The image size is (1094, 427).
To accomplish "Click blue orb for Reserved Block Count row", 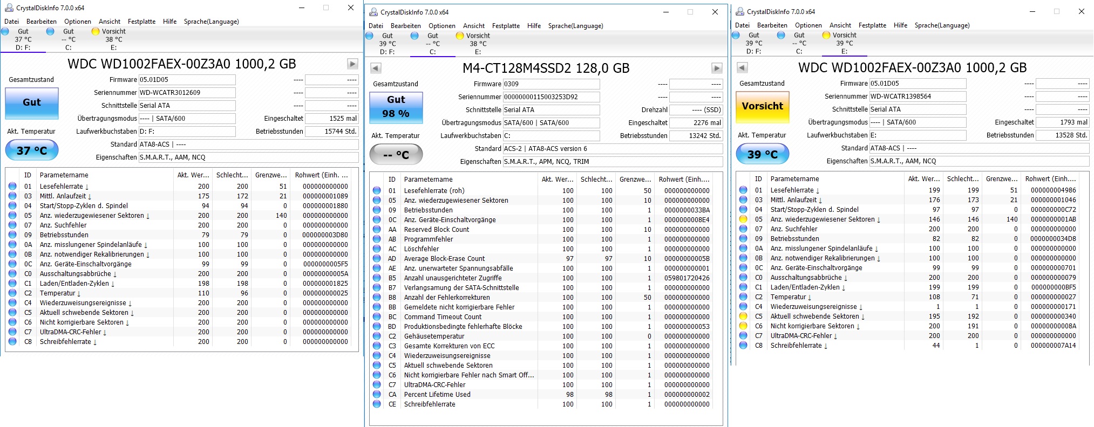I will [x=377, y=230].
